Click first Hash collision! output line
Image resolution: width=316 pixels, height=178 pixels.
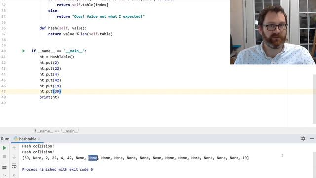pyautogui.click(x=38, y=146)
